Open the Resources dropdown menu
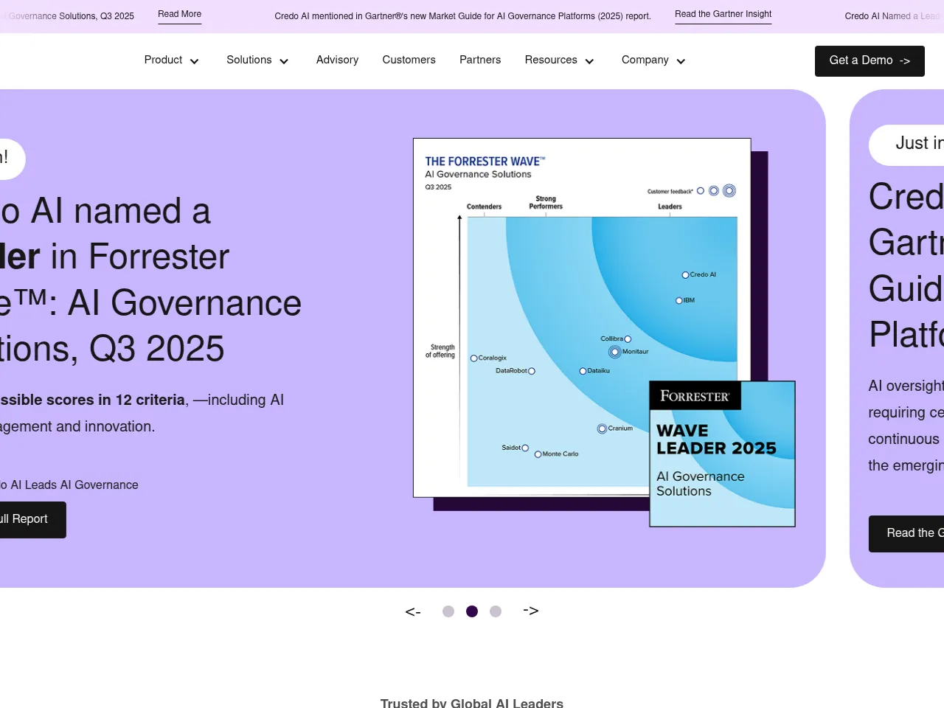The width and height of the screenshot is (944, 708). tap(559, 60)
